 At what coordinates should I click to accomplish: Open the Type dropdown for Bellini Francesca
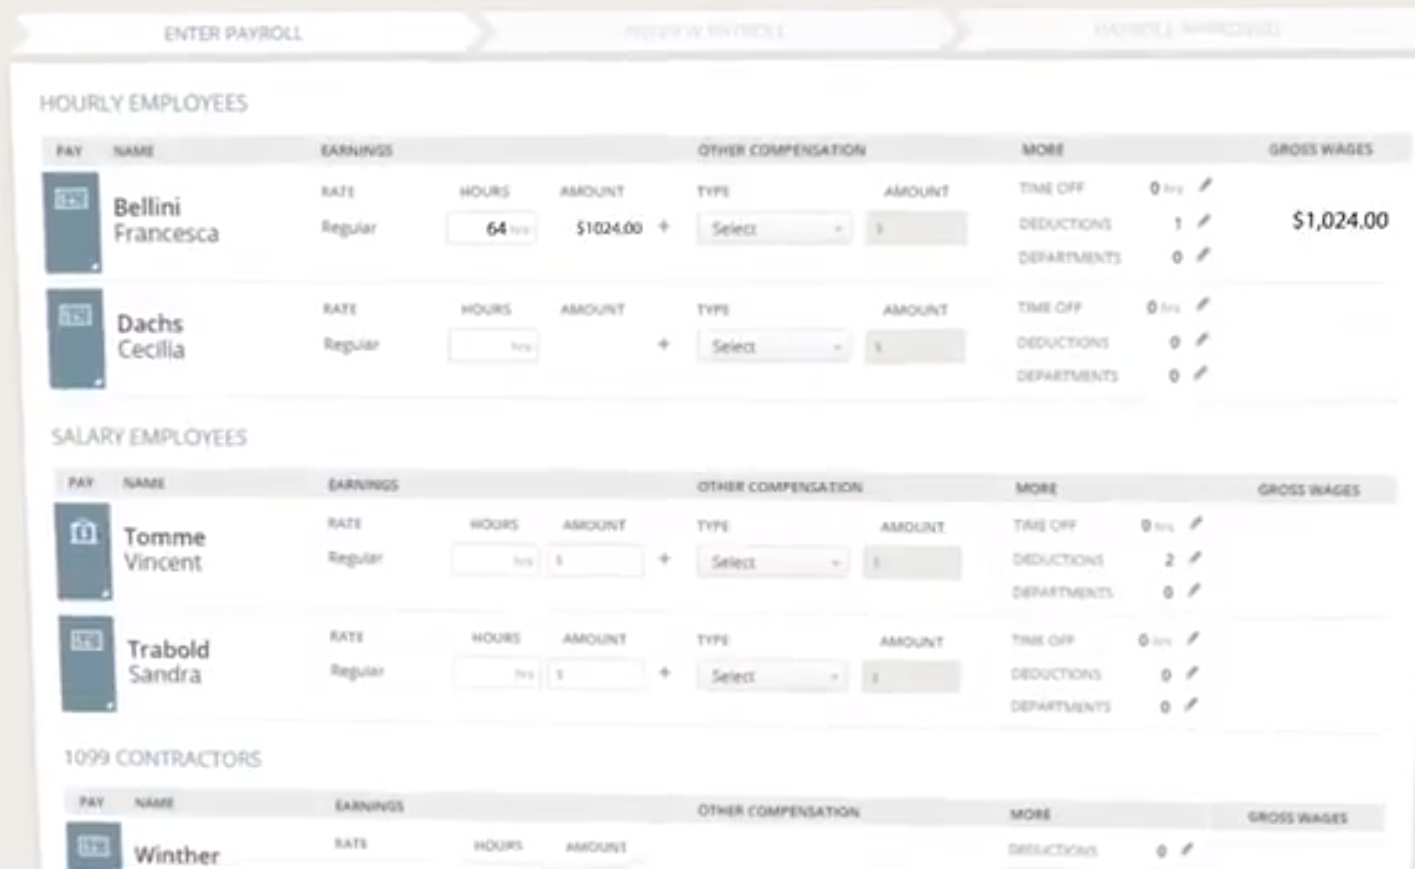(x=774, y=228)
